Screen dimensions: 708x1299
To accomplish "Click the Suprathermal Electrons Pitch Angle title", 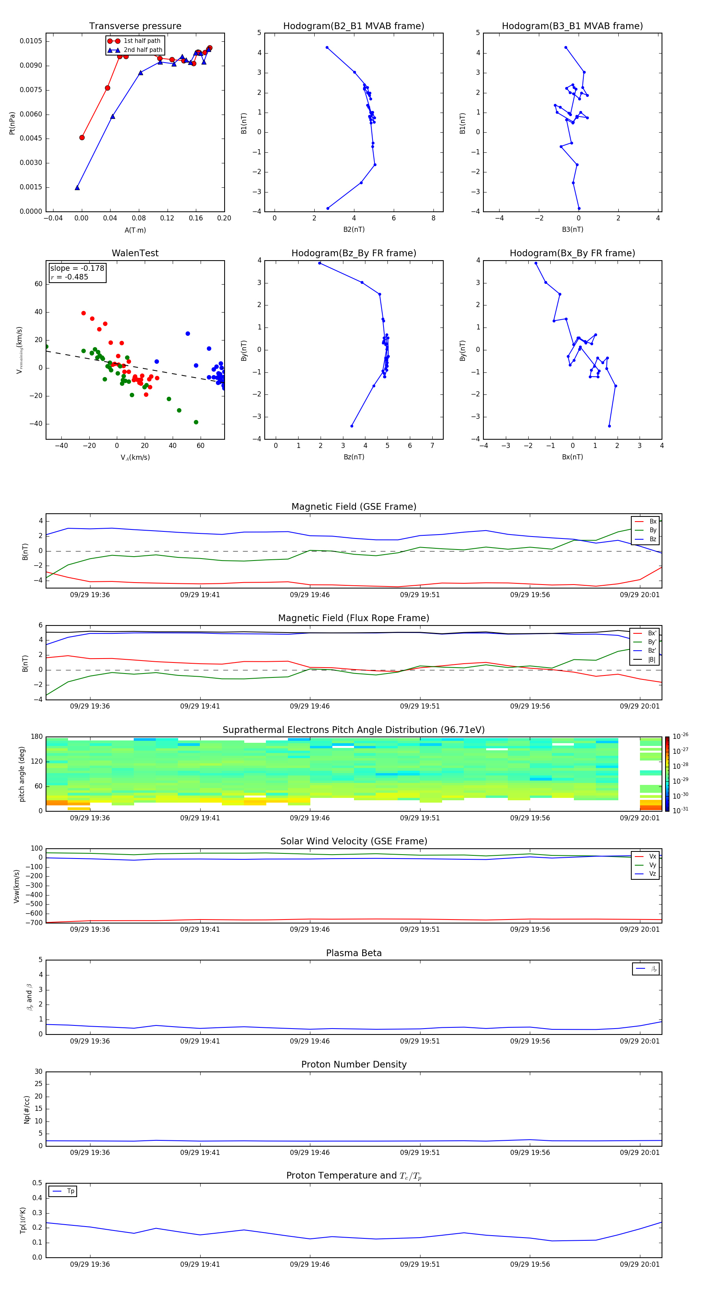I will (354, 730).
